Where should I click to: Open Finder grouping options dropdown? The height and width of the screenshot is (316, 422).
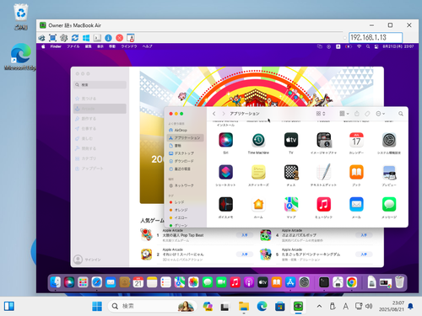[344, 114]
